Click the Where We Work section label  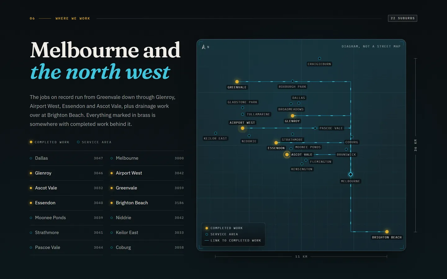coord(73,18)
